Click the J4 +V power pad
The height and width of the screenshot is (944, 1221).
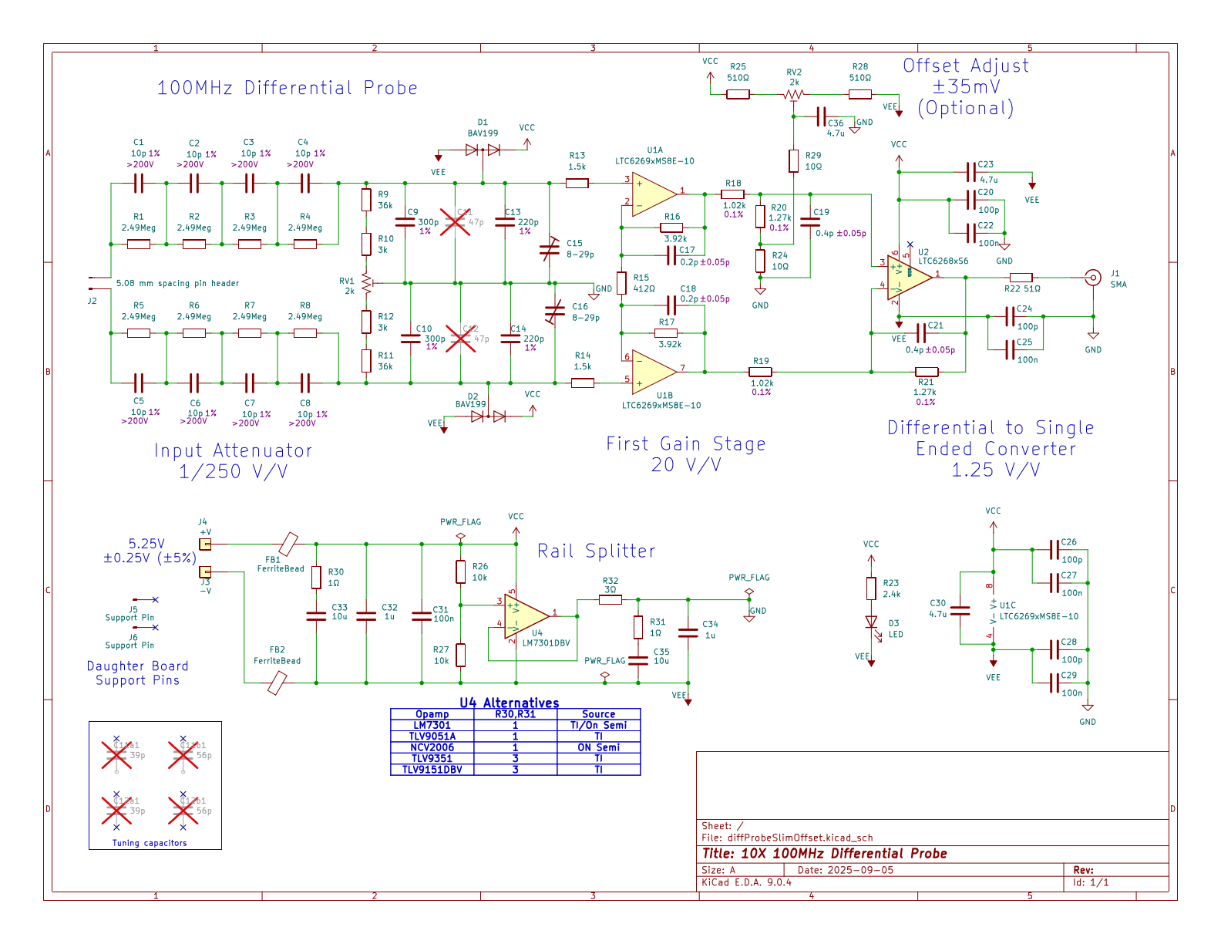[x=205, y=544]
